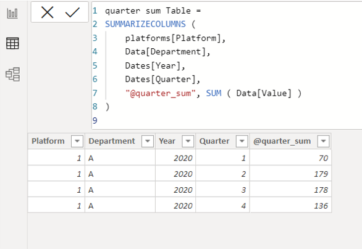Open the Quarter column filter dropdown
The height and width of the screenshot is (249, 362).
[242, 141]
